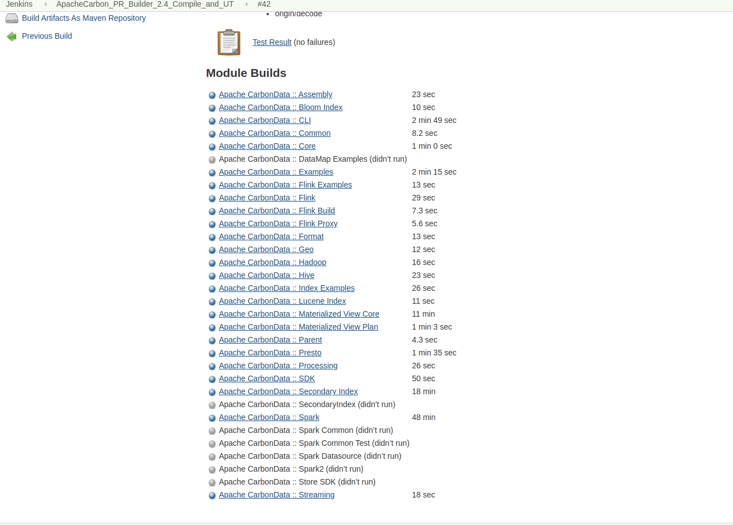
Task: Open Build Artifacts As Maven Repository link
Action: pyautogui.click(x=84, y=18)
